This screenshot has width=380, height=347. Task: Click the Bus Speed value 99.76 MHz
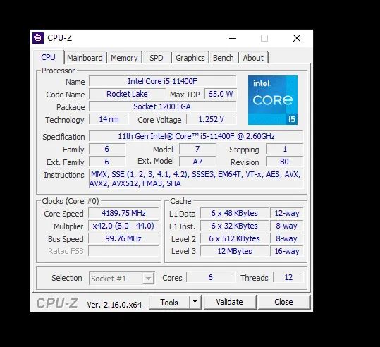(x=123, y=238)
